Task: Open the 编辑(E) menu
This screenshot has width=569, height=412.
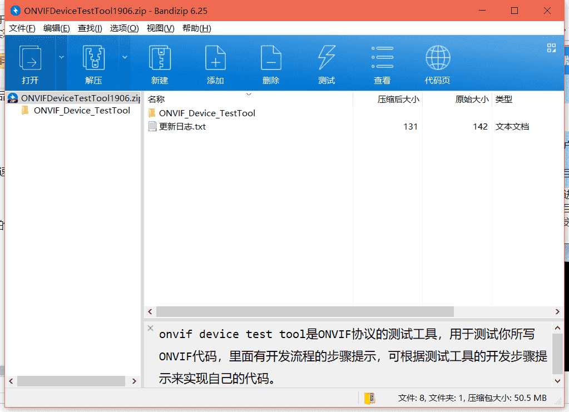Action: 56,28
